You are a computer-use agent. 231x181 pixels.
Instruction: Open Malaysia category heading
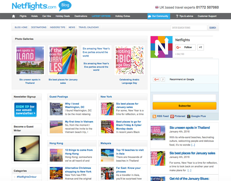pos(106,143)
